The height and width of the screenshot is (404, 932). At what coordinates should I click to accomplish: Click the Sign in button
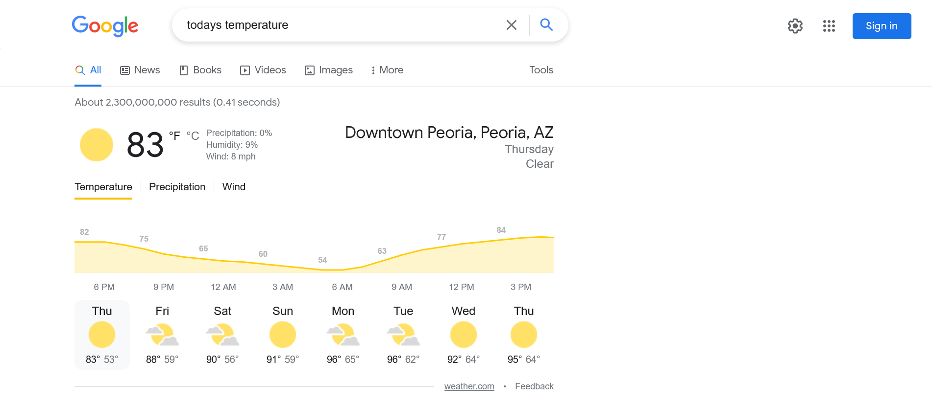tap(882, 26)
